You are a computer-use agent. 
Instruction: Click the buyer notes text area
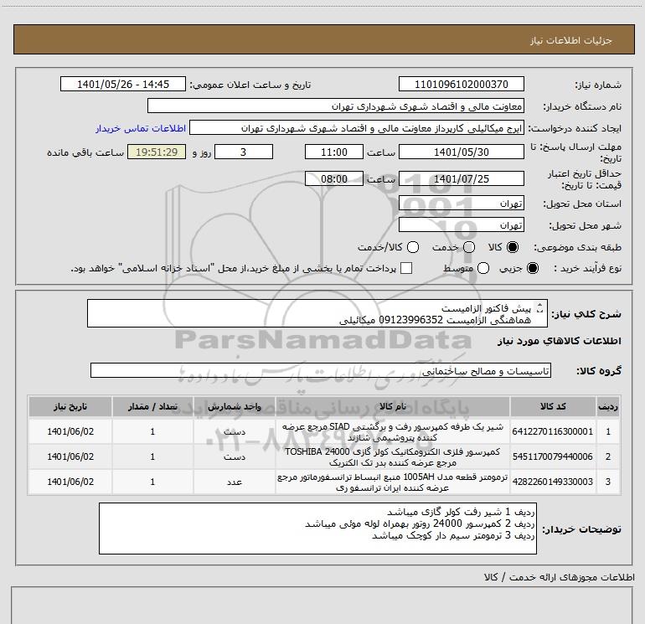[317, 529]
